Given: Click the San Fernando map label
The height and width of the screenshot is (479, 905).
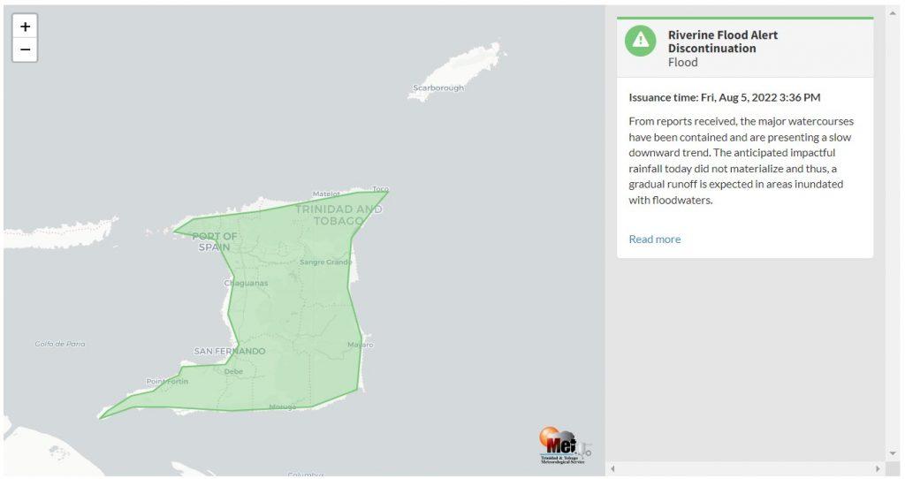Looking at the screenshot, I should (230, 351).
